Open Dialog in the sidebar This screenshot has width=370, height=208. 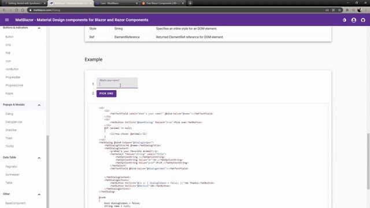click(x=9, y=114)
